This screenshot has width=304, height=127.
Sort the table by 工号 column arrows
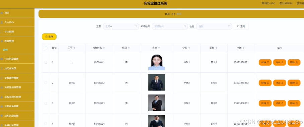click(x=74, y=48)
